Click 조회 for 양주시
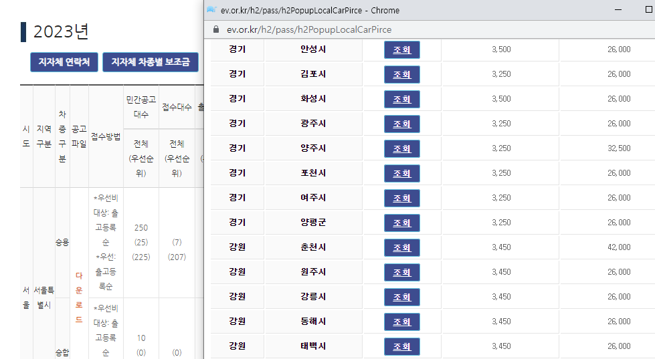The height and width of the screenshot is (359, 655). 402,148
